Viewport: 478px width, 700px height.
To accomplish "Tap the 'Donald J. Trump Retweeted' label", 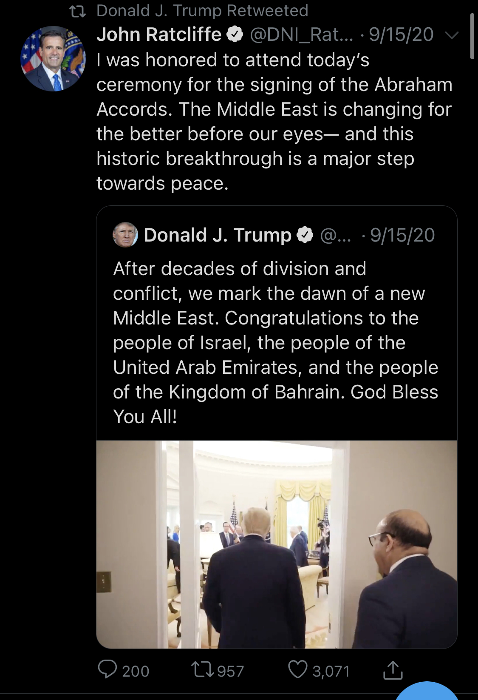I will point(202,11).
